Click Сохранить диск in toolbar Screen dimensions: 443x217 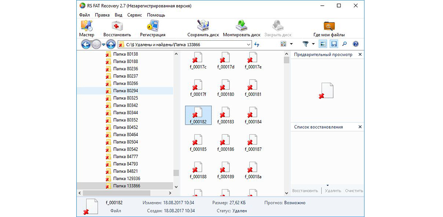click(204, 28)
